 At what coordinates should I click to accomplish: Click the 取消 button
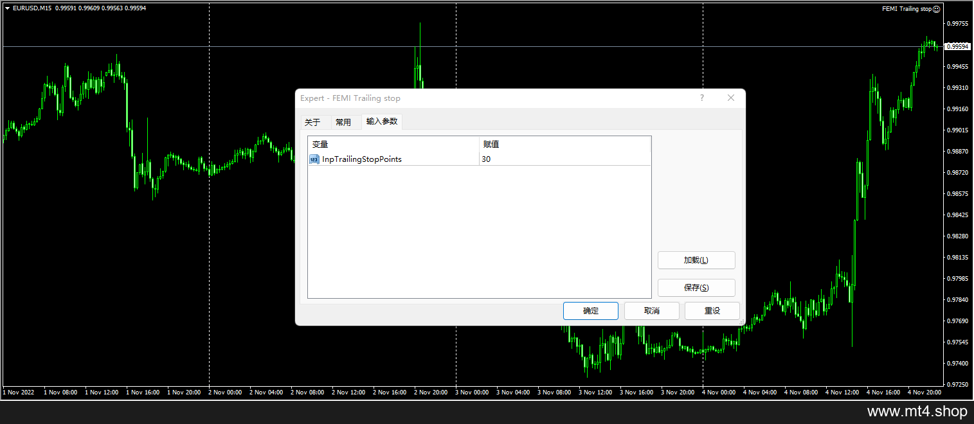[x=652, y=311]
